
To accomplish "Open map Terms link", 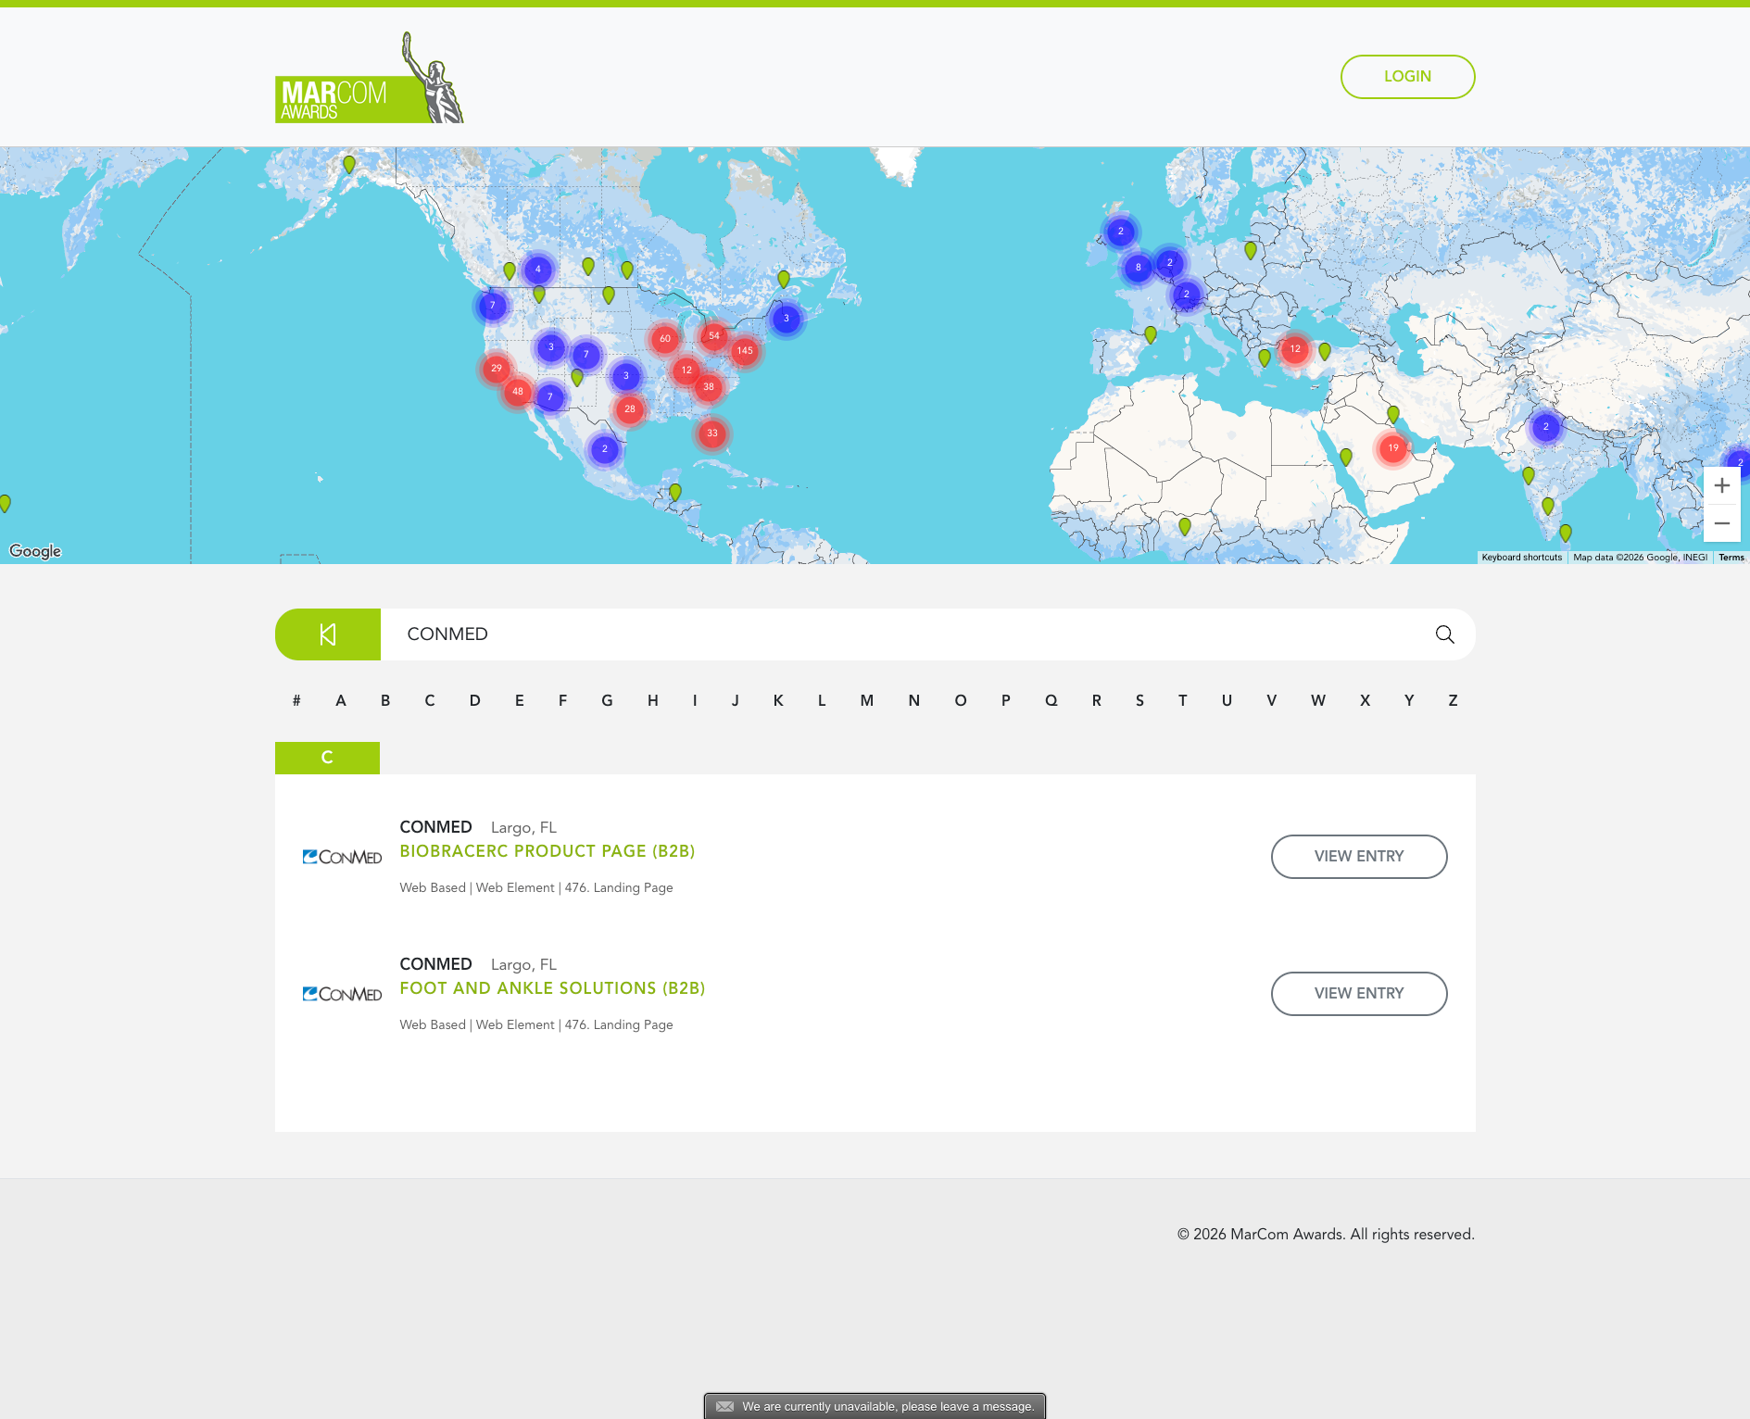I will pos(1731,558).
